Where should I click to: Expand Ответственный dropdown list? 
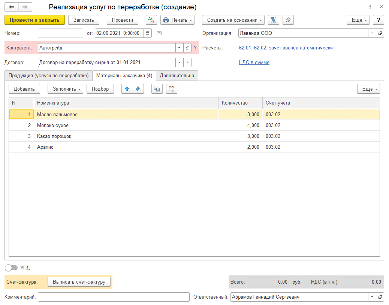coord(372,297)
